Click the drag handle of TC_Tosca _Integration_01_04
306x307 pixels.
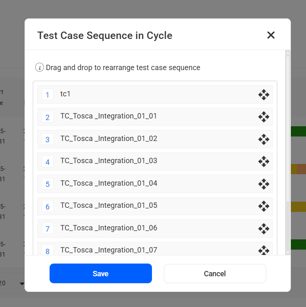263,184
